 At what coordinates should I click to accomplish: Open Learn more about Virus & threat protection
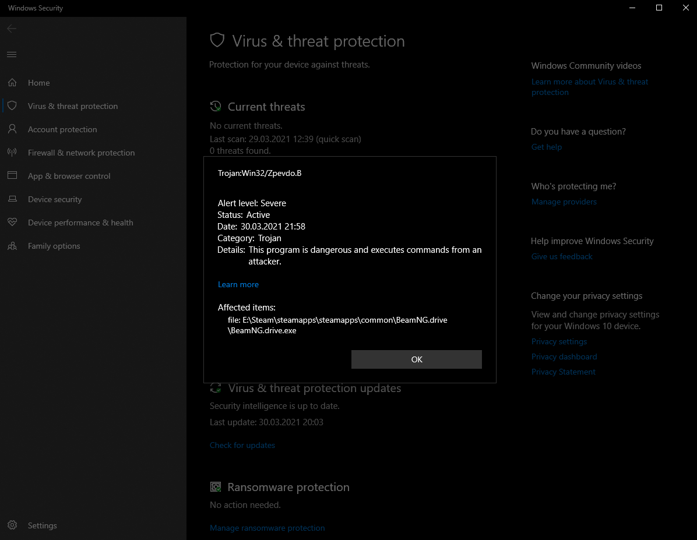tap(589, 87)
